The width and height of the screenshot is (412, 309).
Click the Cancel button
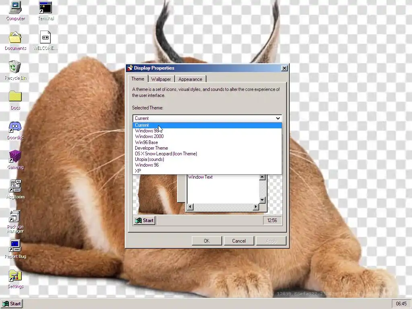[x=239, y=241]
